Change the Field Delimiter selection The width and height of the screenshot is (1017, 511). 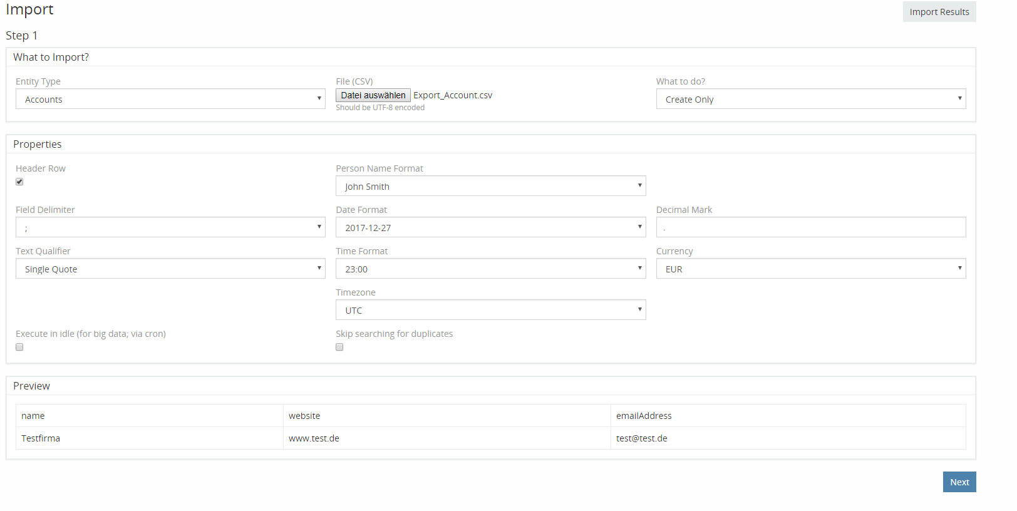click(x=170, y=227)
